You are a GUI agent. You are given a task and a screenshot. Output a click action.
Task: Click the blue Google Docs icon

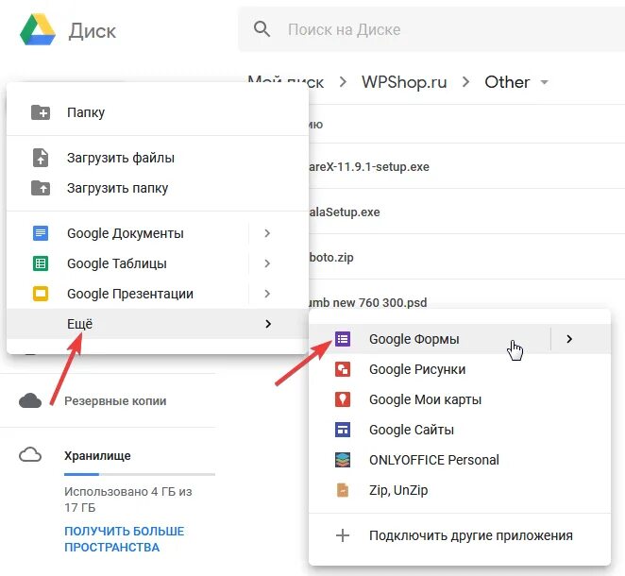coord(41,233)
